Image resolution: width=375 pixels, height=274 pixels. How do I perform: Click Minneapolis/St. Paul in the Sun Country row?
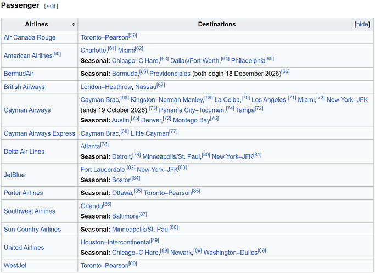(x=141, y=230)
